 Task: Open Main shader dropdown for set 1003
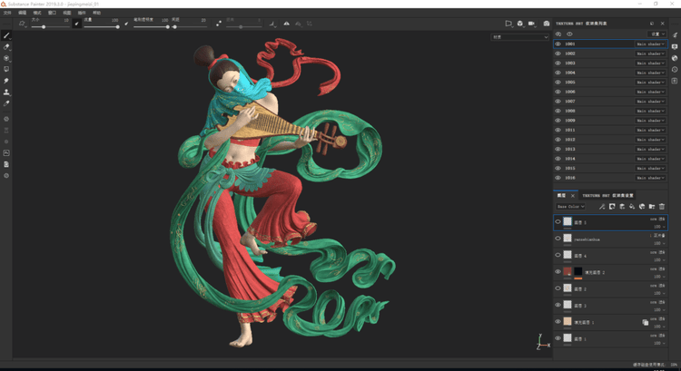[650, 63]
